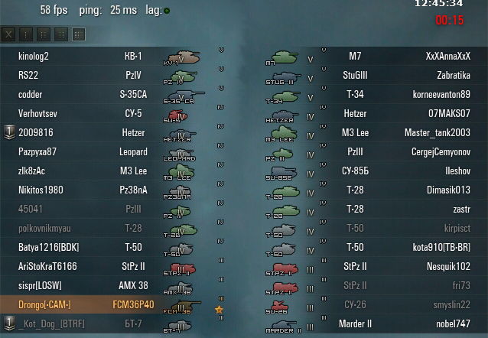Select player Batya1216[BDK] T-50 row

(81, 247)
